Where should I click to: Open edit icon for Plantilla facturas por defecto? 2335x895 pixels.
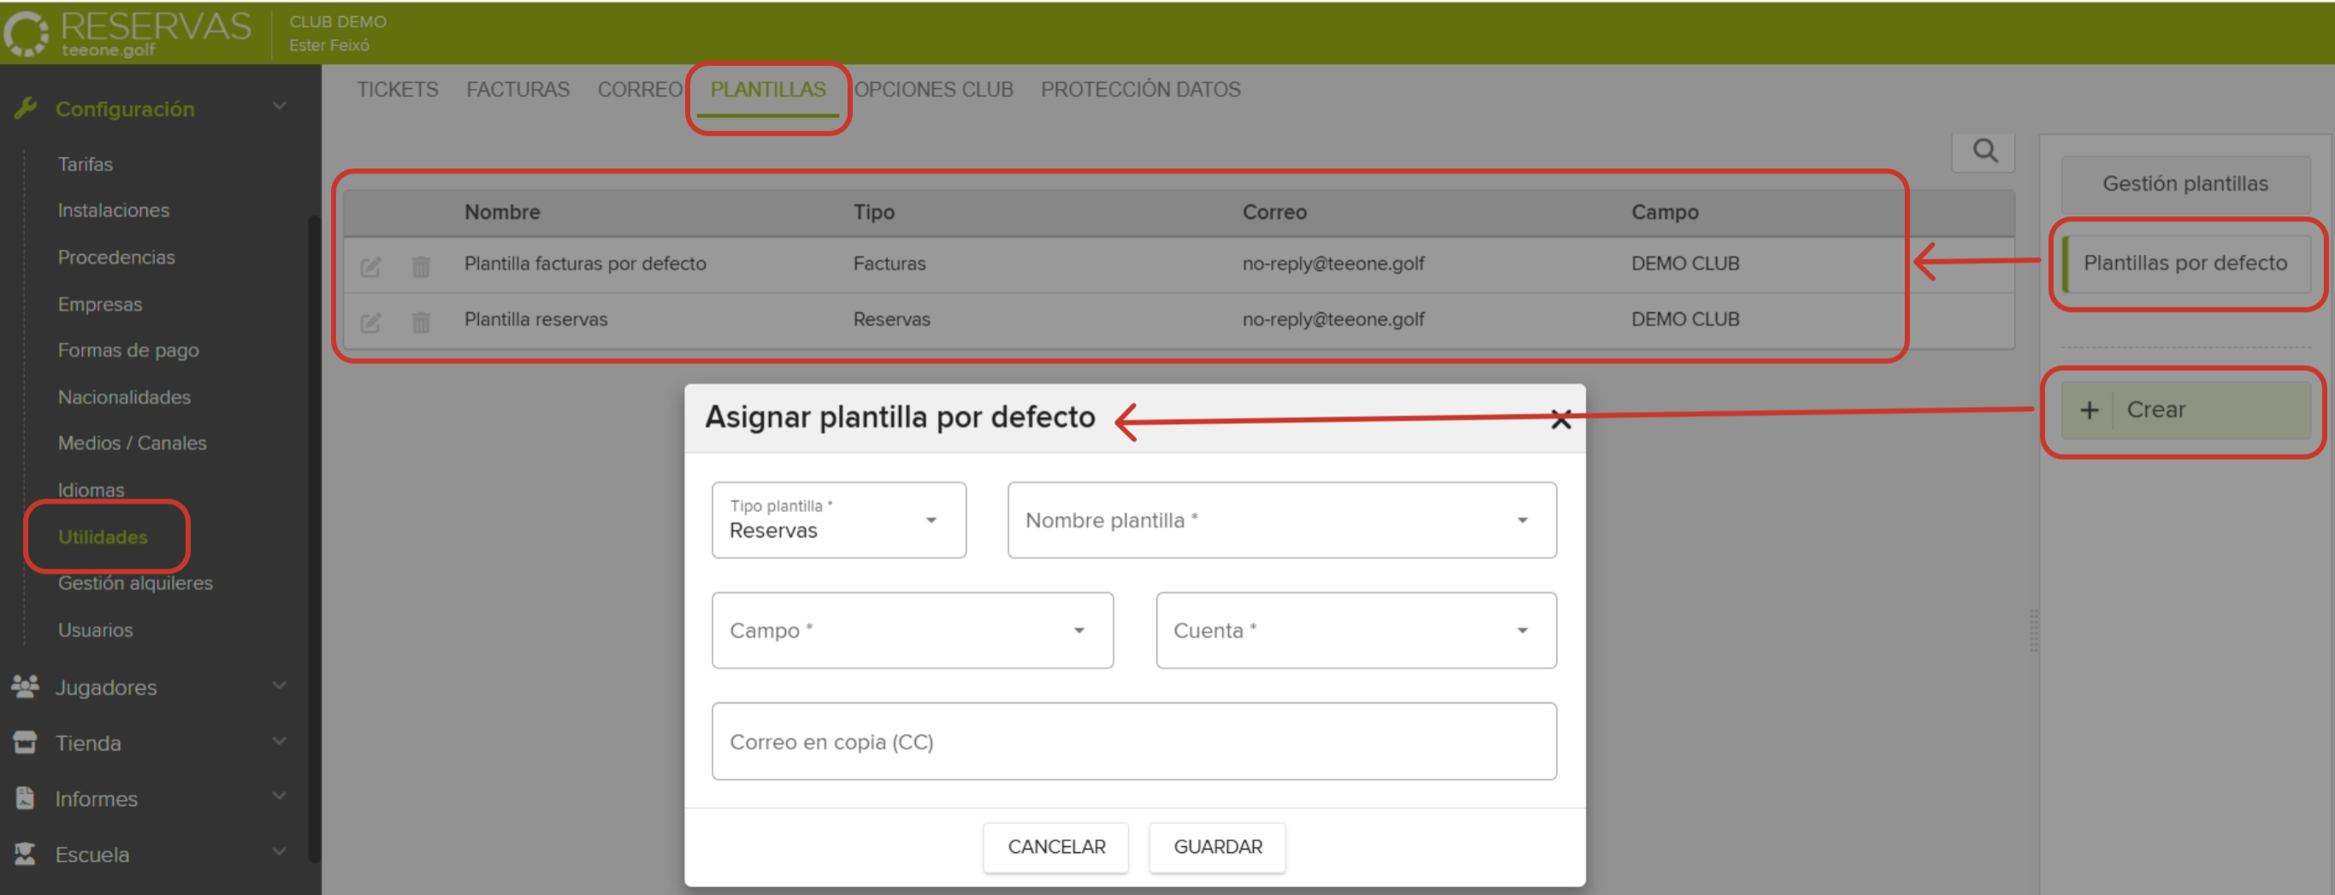[x=370, y=268]
